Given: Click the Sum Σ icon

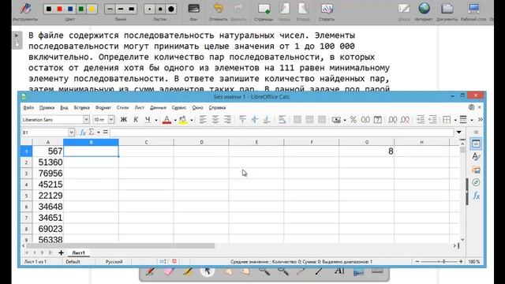Looking at the screenshot, I should tap(92, 133).
